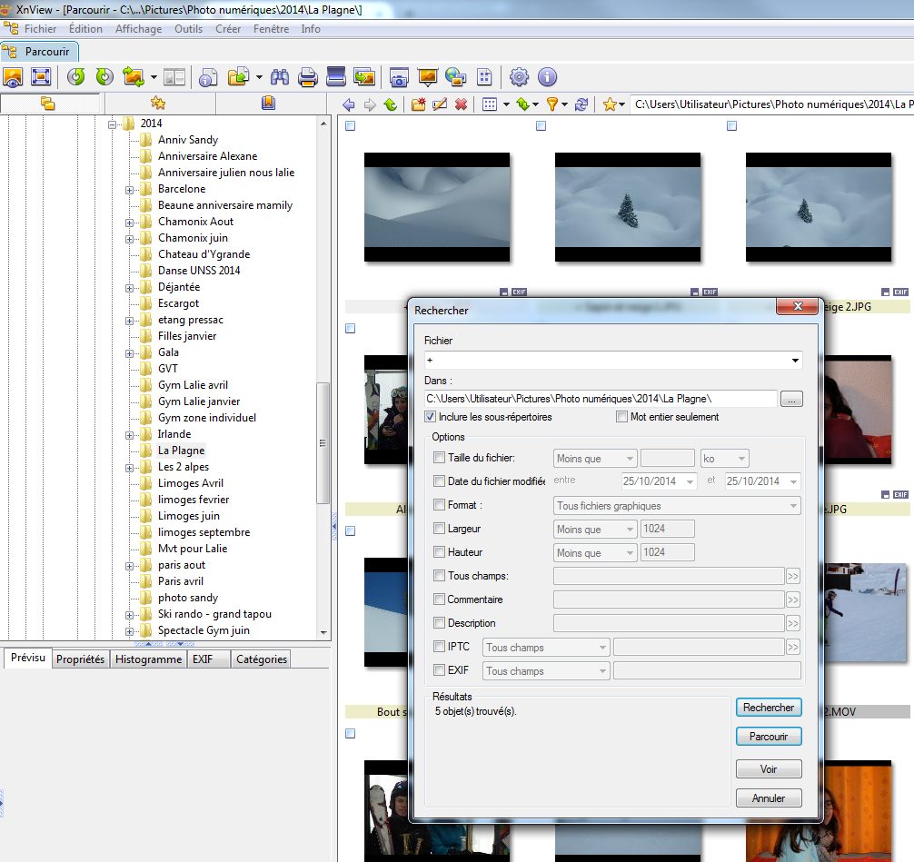The width and height of the screenshot is (914, 862).
Task: Click the fullscreen view icon
Action: coord(40,77)
